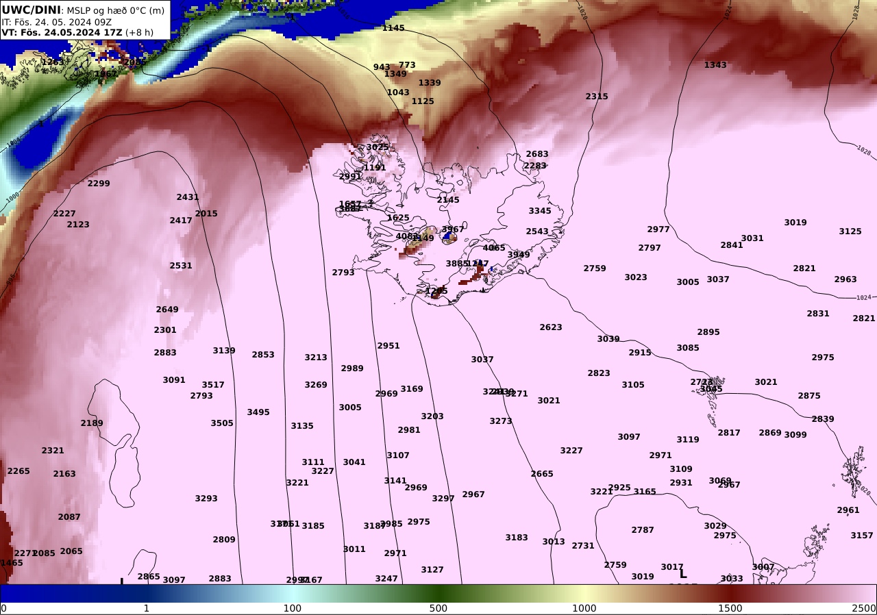Pick the 1125 value on the map
877x615 pixels.
423,101
